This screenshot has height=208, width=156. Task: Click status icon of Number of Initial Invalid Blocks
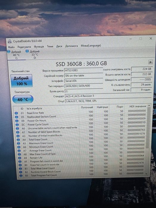pos(18,136)
